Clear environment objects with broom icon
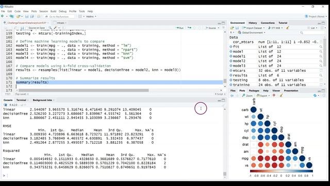This screenshot has height=186, width=330. (x=288, y=28)
